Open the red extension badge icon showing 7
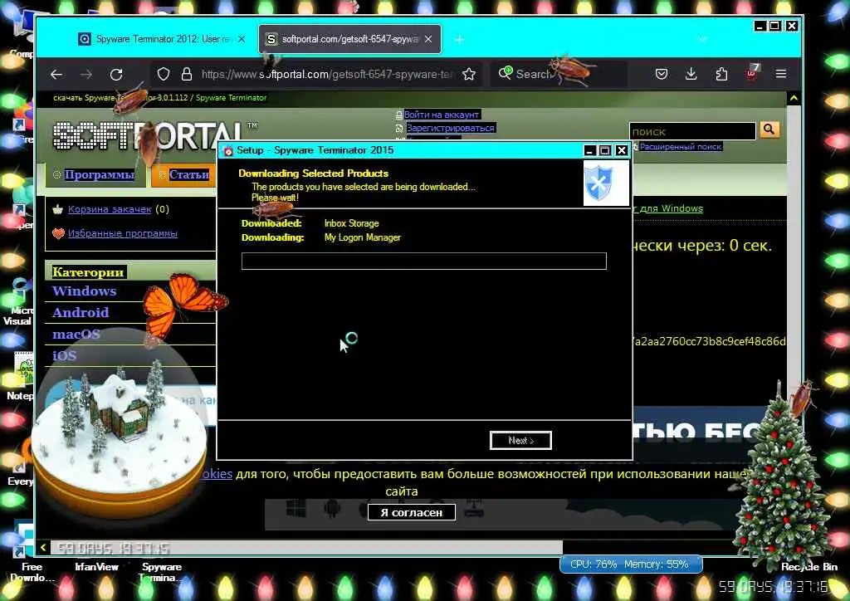The image size is (850, 601). click(752, 72)
